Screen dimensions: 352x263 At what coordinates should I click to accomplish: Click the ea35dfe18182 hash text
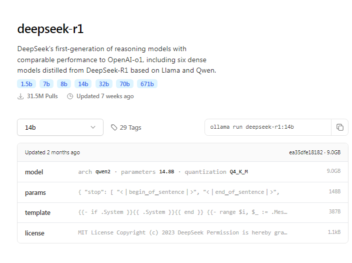[x=306, y=152]
